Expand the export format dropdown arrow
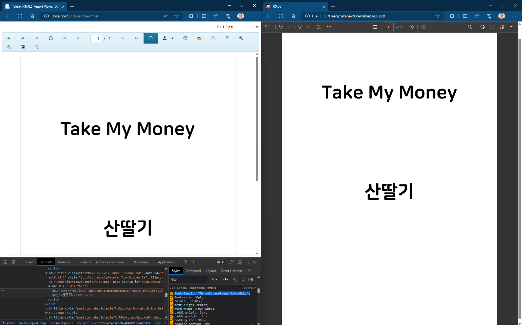 click(173, 38)
